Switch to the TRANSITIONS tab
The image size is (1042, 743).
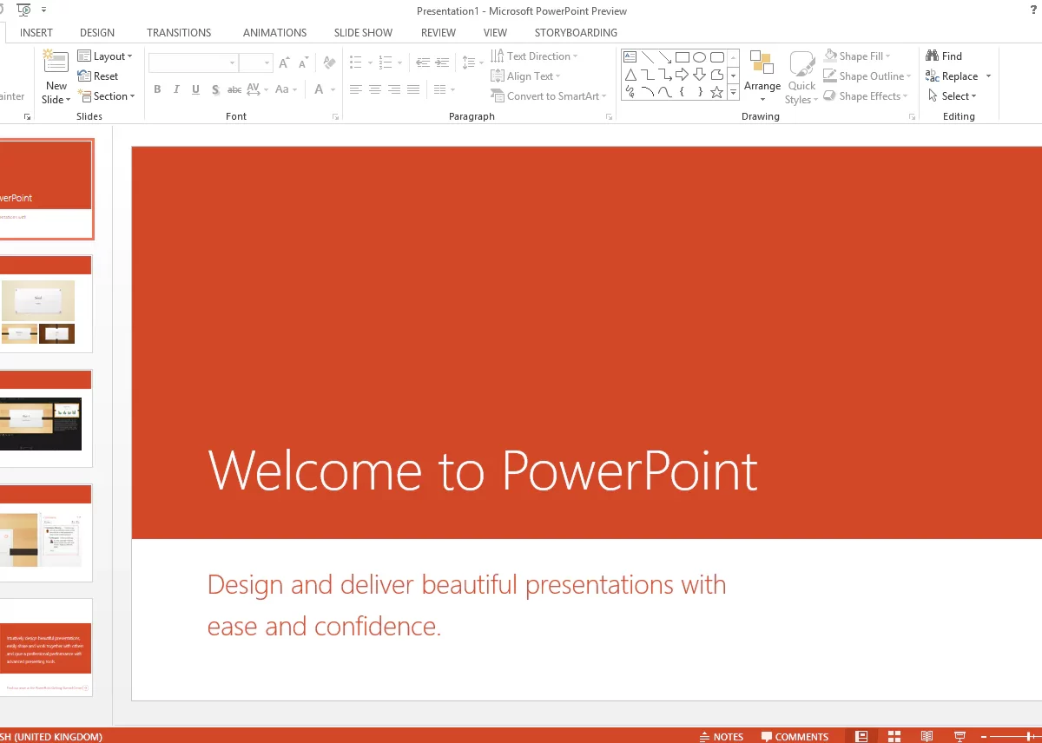coord(179,33)
